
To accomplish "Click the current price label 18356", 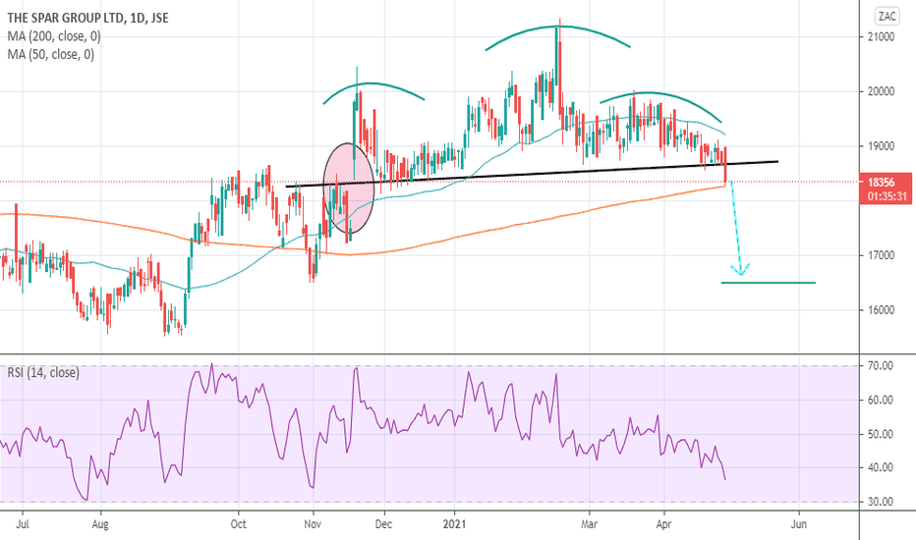I will tap(881, 183).
